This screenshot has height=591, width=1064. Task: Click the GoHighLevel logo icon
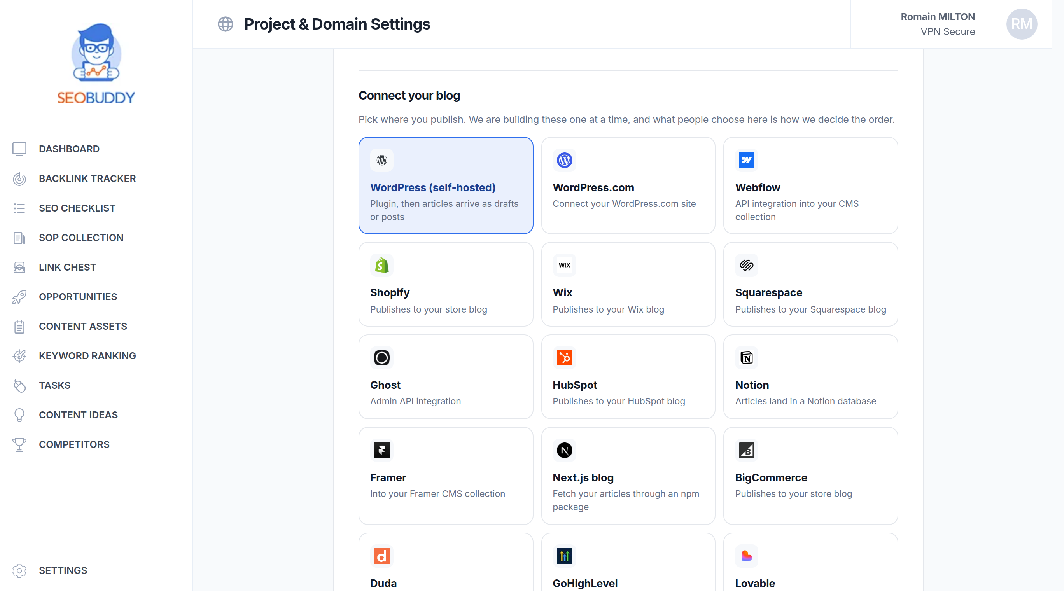564,556
